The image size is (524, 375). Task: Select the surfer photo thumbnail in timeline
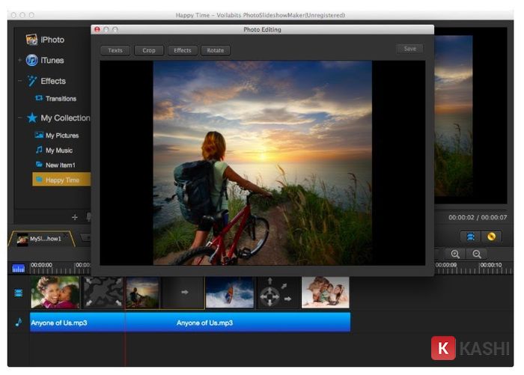pyautogui.click(x=230, y=293)
